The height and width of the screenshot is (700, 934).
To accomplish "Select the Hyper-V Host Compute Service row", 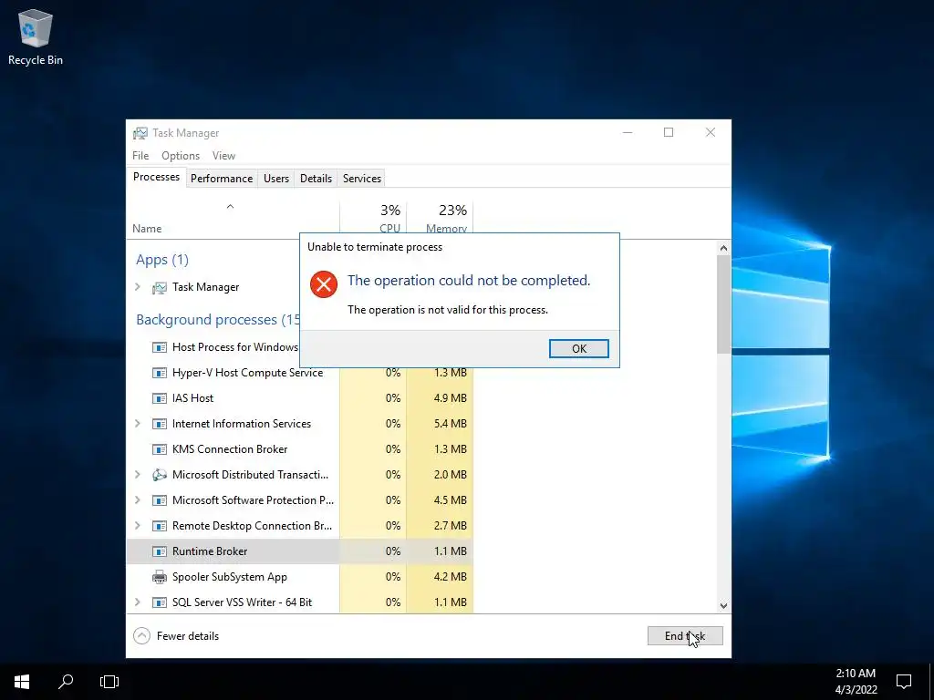I will [x=299, y=373].
